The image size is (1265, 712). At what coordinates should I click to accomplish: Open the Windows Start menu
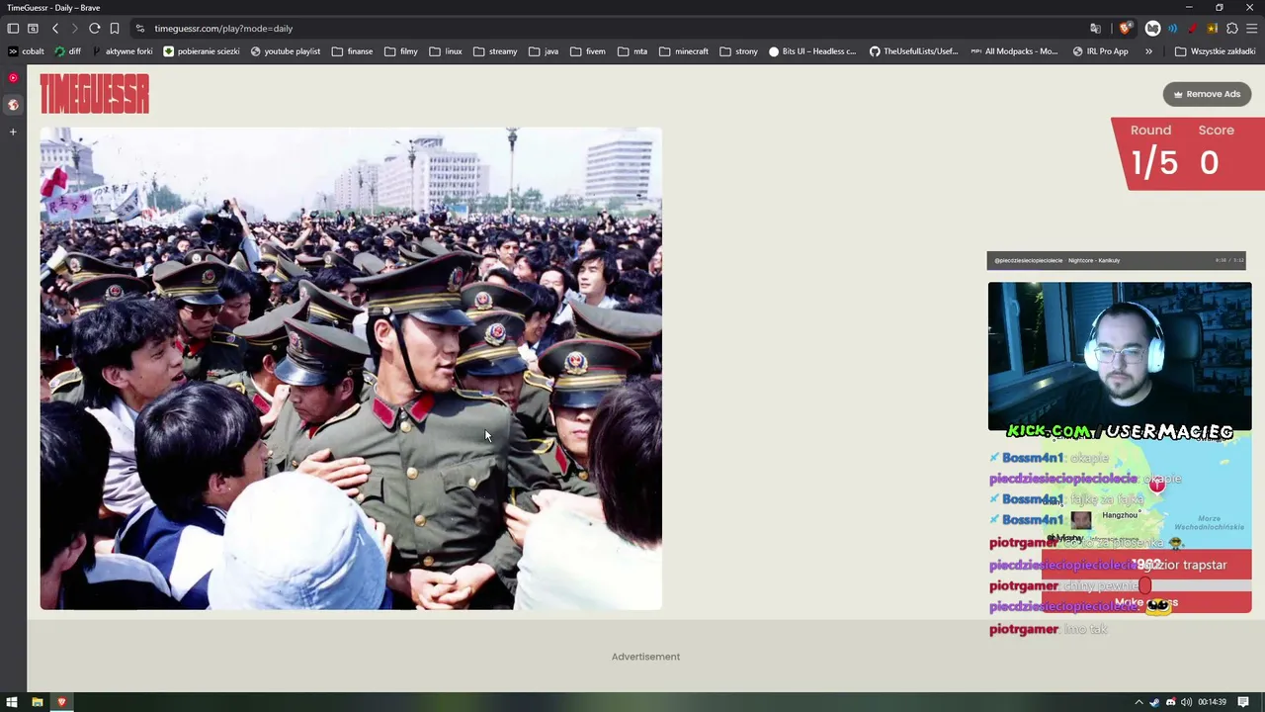tap(12, 702)
